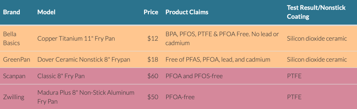357x109 pixels.
Task: Click Copper Titanium 11" Fry Pan model
Action: tap(76, 38)
